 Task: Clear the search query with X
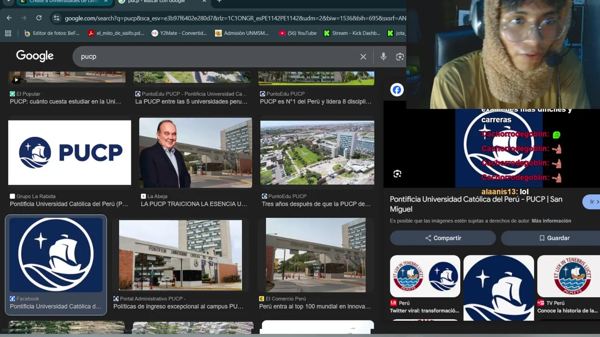[363, 57]
